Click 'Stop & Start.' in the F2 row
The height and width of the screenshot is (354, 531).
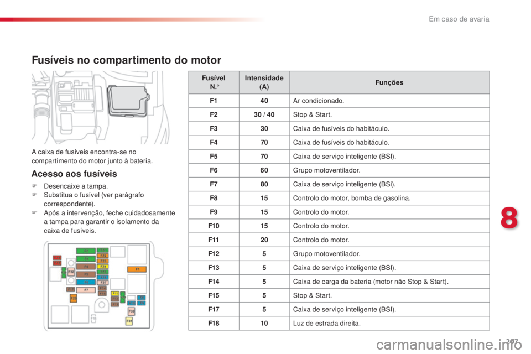[x=312, y=114]
